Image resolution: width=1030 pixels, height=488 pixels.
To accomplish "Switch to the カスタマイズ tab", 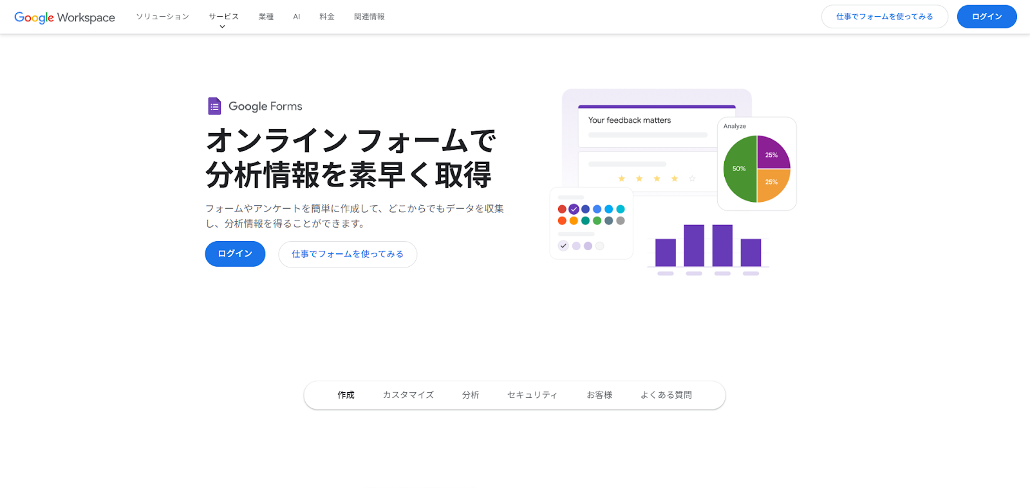I will [x=408, y=395].
